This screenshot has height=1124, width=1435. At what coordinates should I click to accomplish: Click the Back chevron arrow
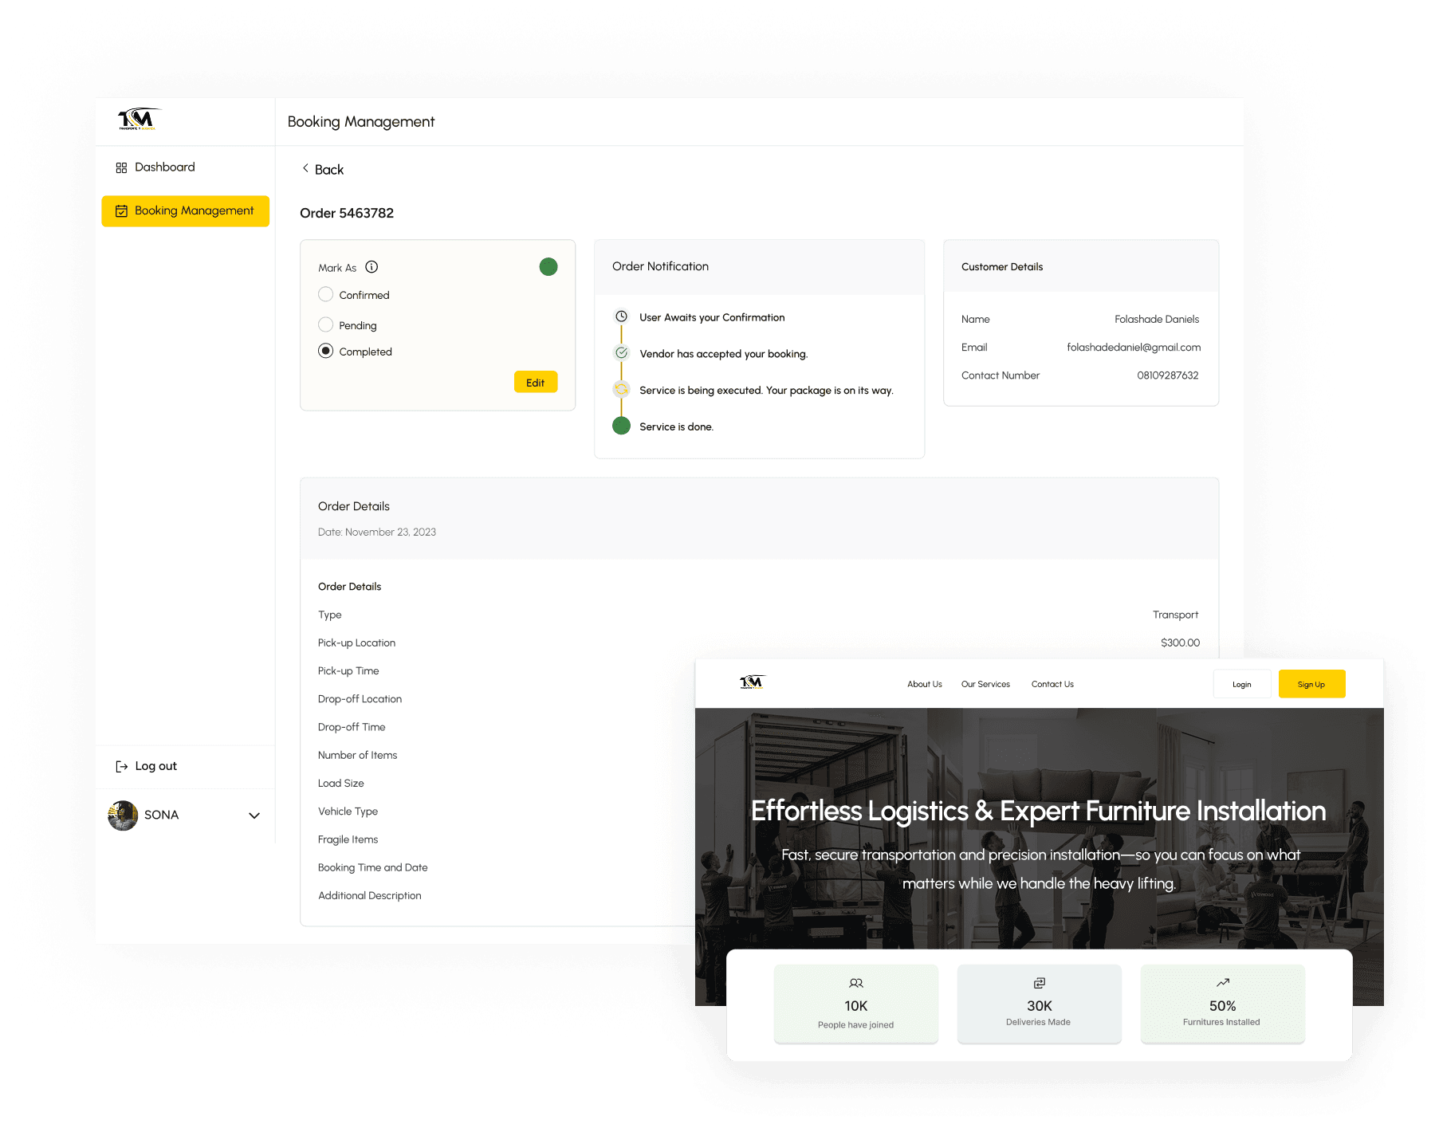click(x=305, y=168)
